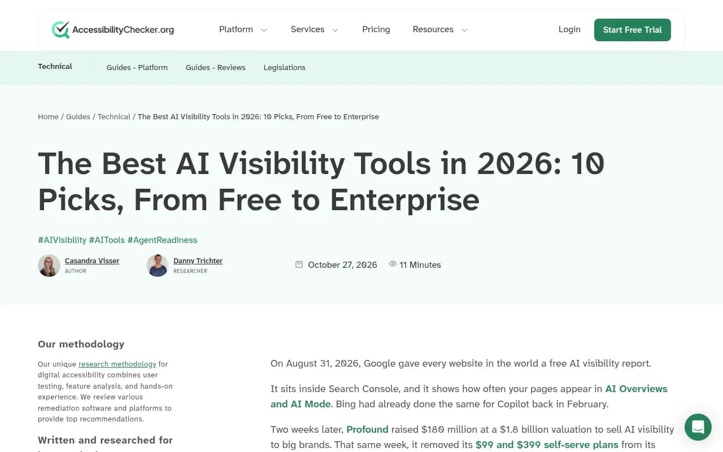Image resolution: width=723 pixels, height=452 pixels.
Task: Click the Guides breadcrumb link
Action: (78, 117)
